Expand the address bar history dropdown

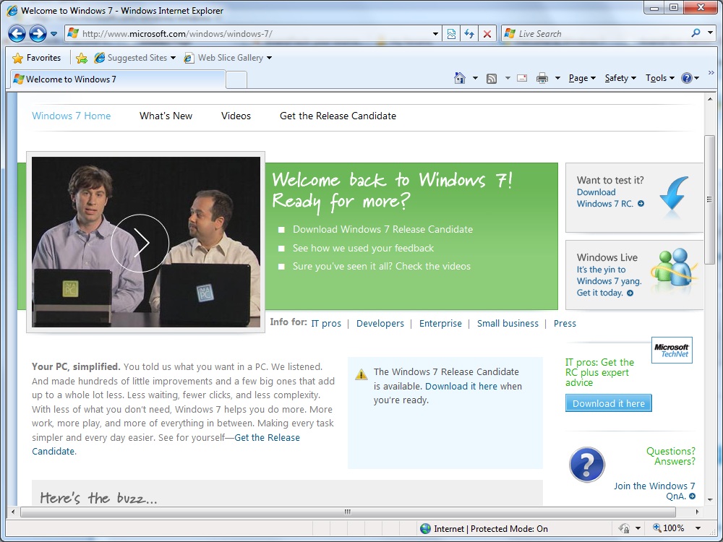(x=435, y=34)
